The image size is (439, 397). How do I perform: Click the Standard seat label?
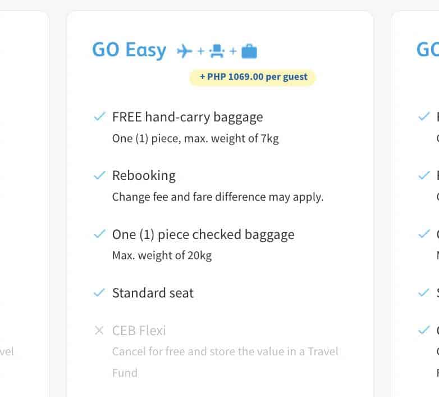tap(153, 292)
